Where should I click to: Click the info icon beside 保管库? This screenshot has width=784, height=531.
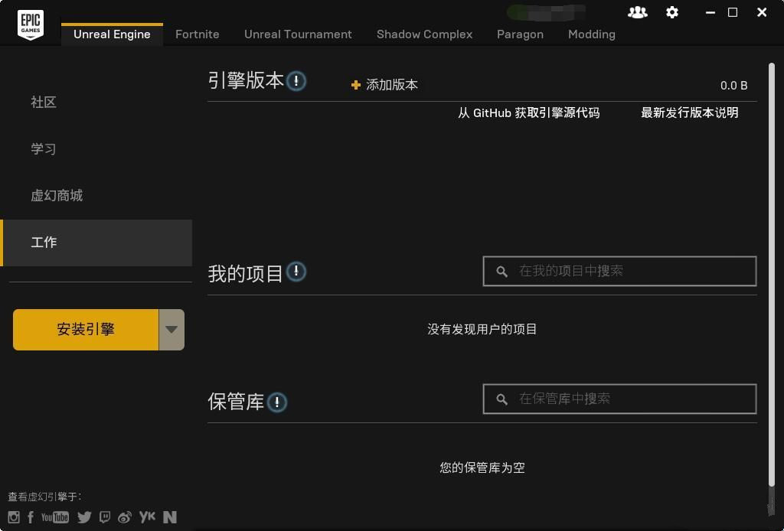click(277, 402)
